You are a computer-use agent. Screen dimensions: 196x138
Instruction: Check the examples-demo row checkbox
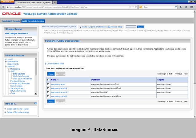pyautogui.click(x=48, y=84)
